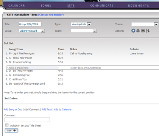This screenshot has height=136, width=159.
Task: Select song G - Consuming Fire
Action: point(19,75)
